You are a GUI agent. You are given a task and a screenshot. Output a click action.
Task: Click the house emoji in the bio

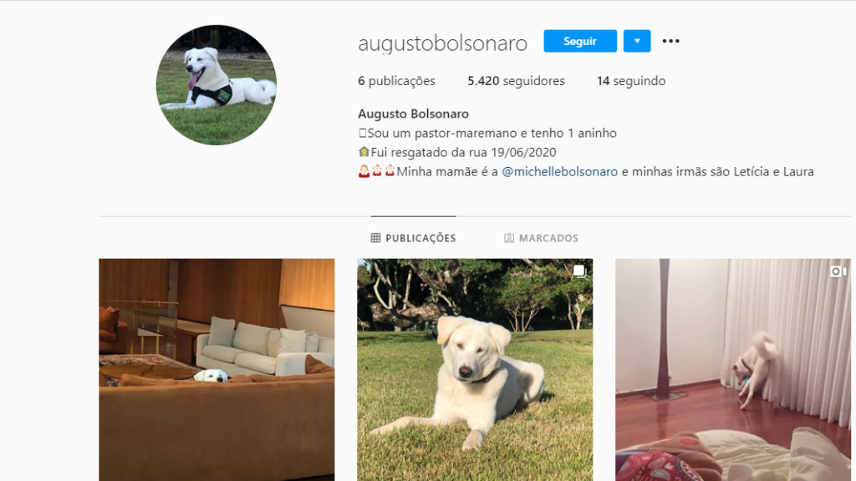tap(364, 152)
